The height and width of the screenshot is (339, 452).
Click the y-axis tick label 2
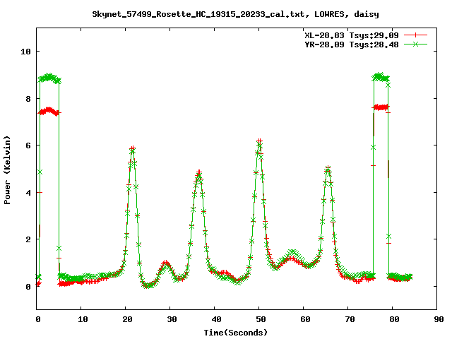click(x=28, y=239)
